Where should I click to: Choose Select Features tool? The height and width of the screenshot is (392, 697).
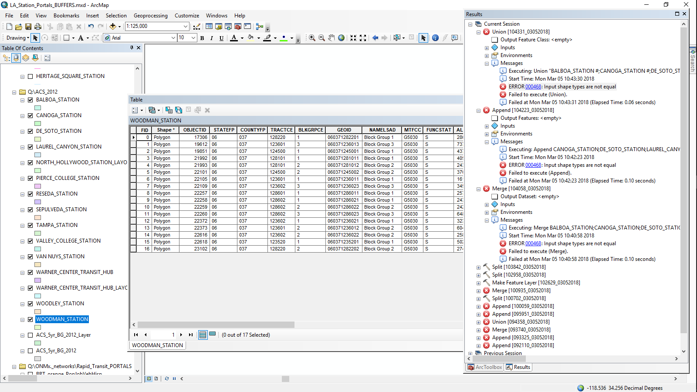point(397,38)
